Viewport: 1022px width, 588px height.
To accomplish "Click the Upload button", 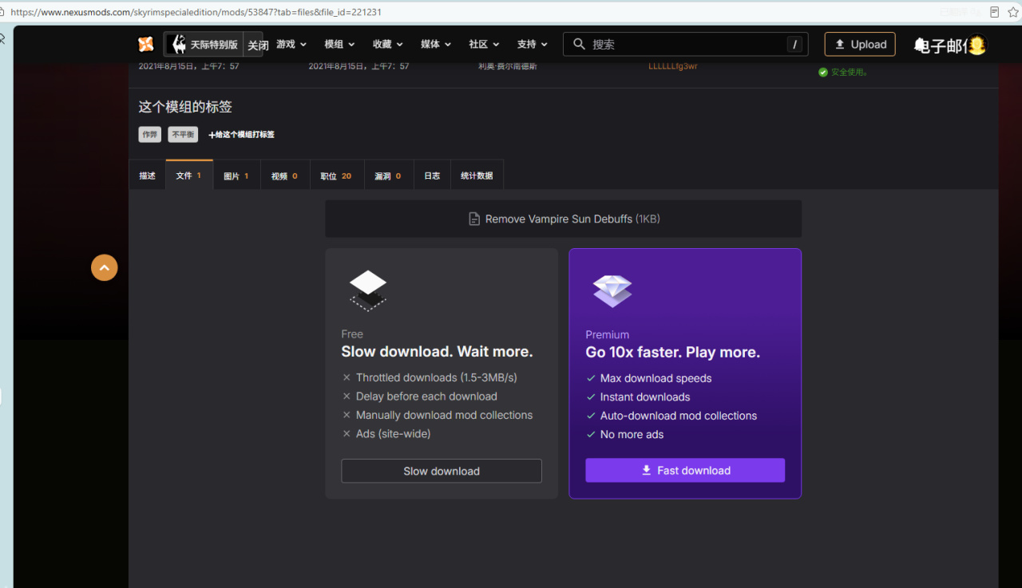I will tap(860, 45).
